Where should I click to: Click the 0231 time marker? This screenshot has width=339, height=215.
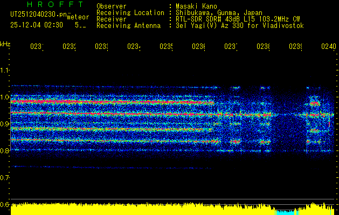pos(37,47)
